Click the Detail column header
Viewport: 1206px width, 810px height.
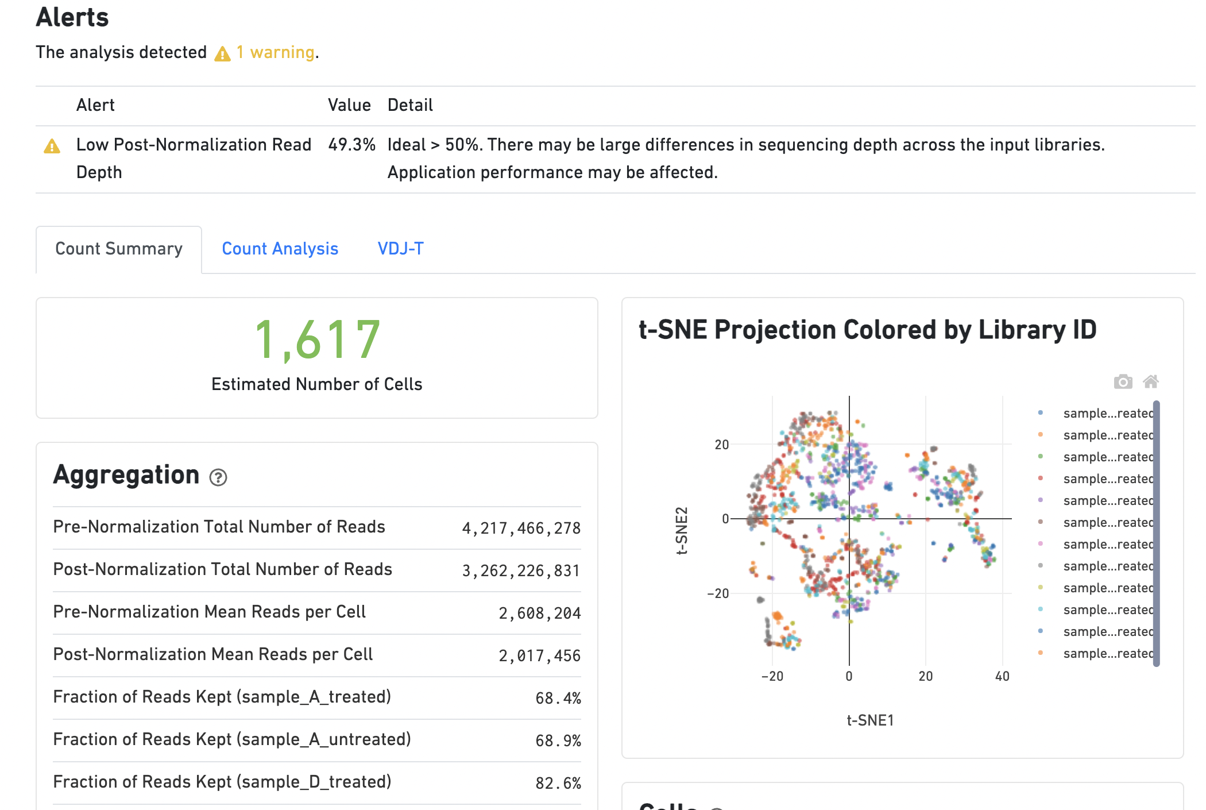click(x=410, y=105)
